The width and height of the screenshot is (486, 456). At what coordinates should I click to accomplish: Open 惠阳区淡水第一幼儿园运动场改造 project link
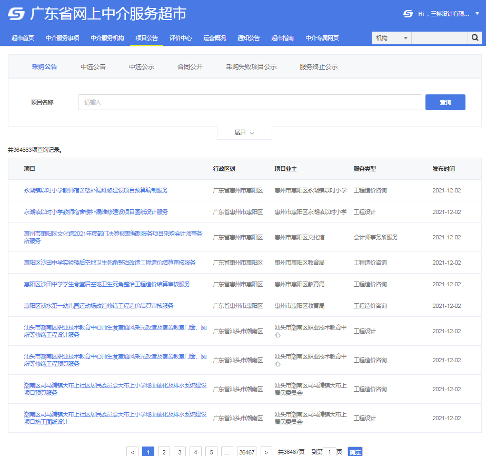(98, 306)
